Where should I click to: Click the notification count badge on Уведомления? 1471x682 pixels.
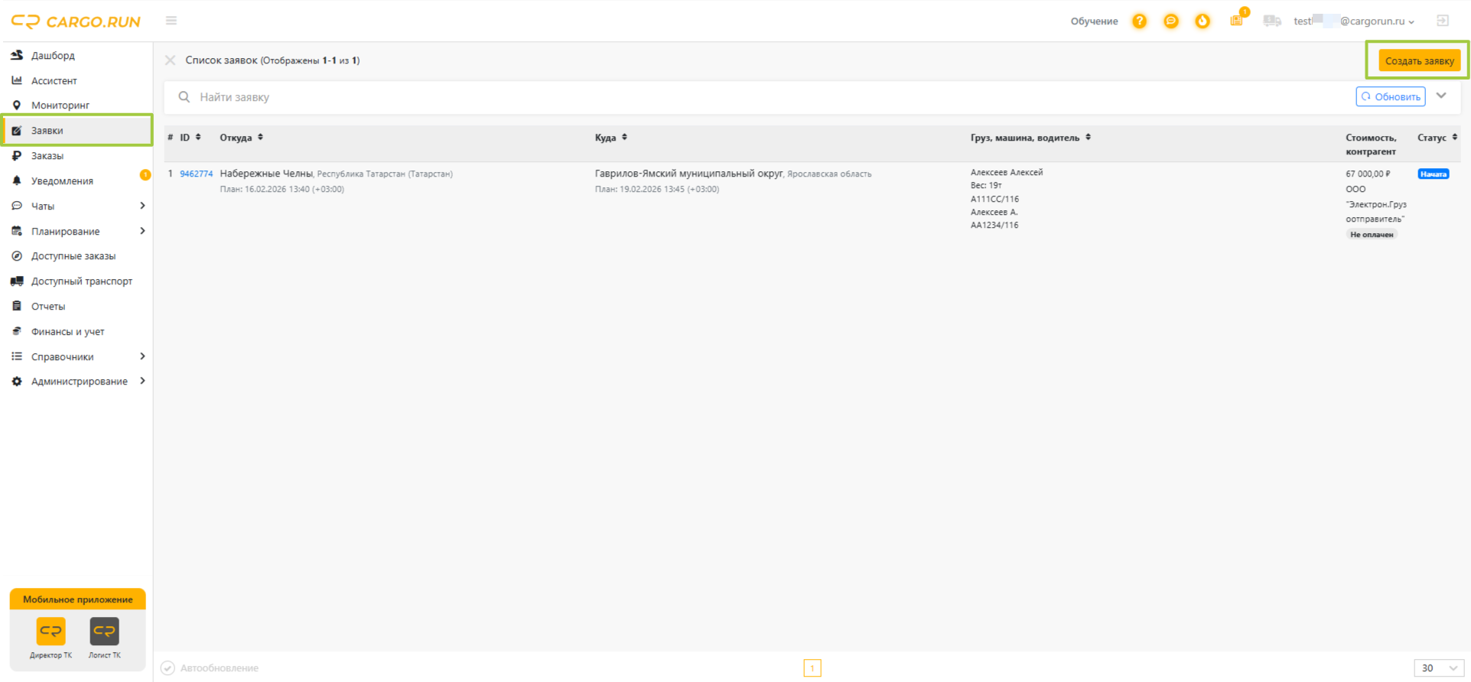coord(145,175)
